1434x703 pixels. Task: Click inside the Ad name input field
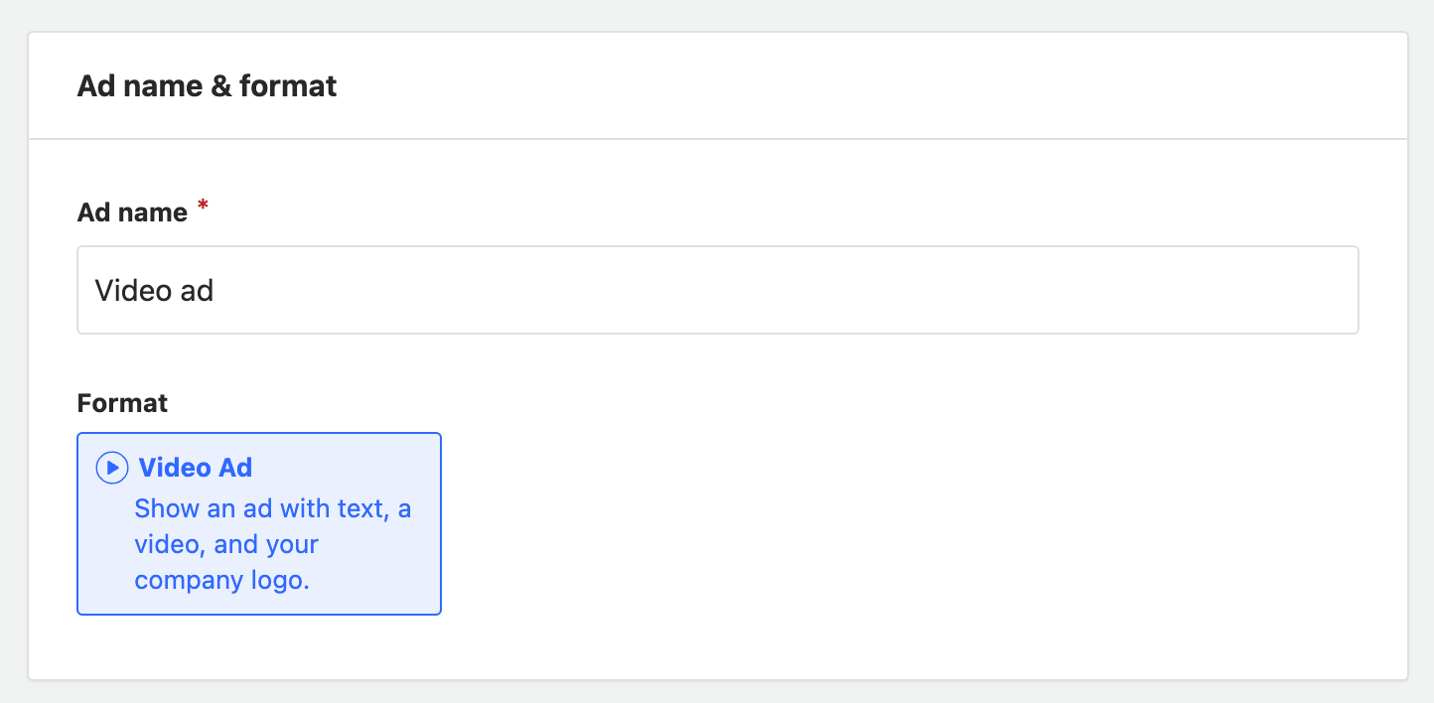718,290
